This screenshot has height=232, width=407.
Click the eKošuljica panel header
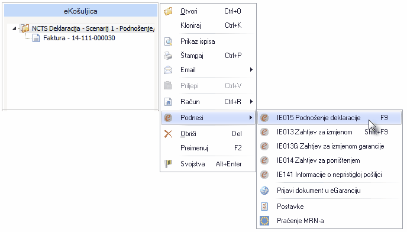click(x=80, y=11)
